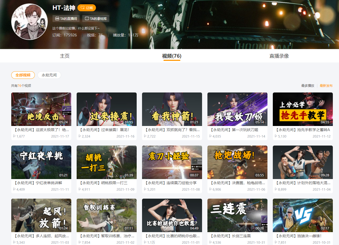
Task: Click title 第一次玩妖刀姬
Action: pyautogui.click(x=234, y=130)
